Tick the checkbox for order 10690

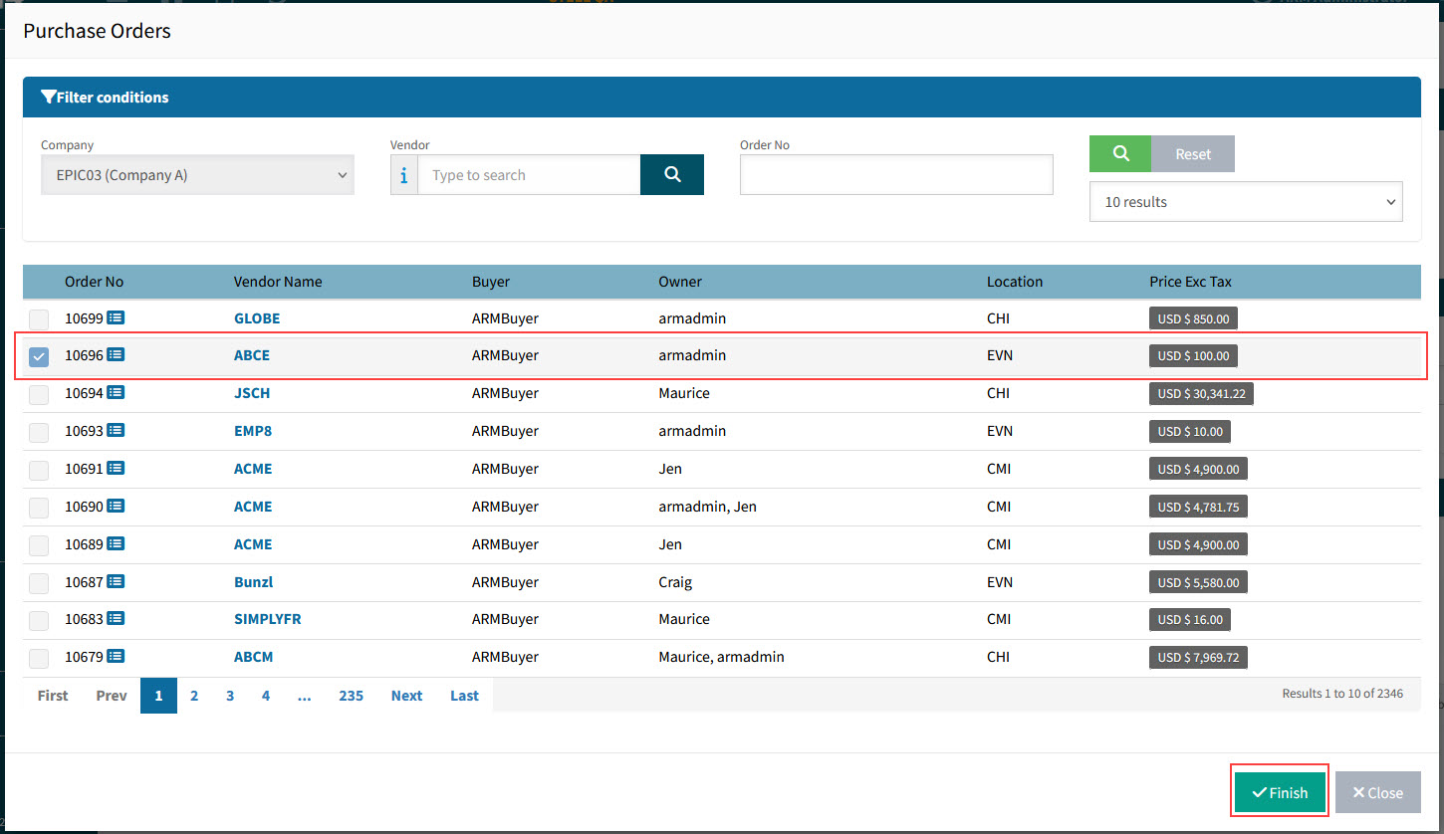[x=39, y=508]
